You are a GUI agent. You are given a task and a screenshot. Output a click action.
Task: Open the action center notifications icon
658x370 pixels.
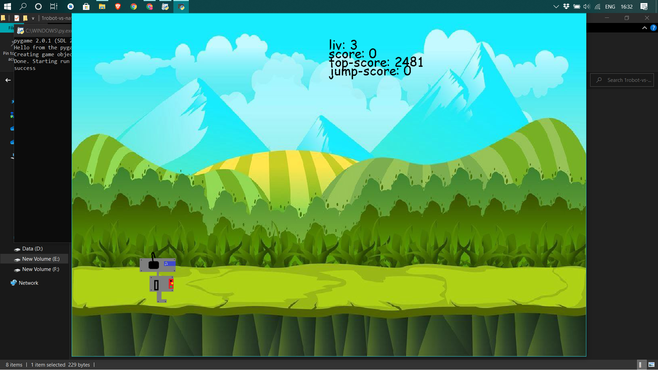tap(644, 7)
